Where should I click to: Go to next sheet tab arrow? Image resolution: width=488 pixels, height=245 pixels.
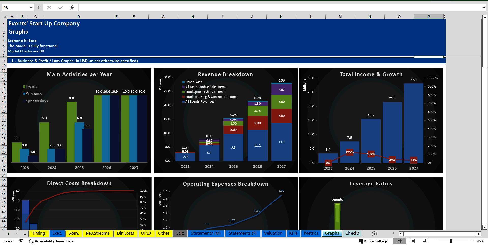(16, 234)
